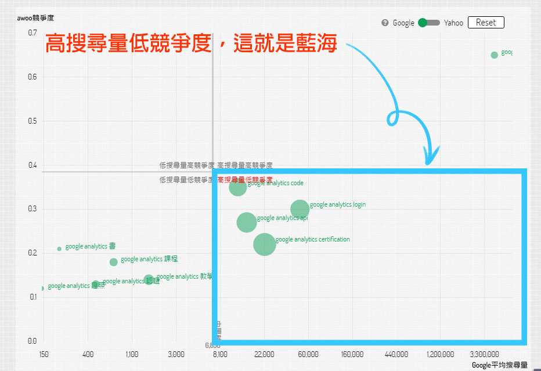Click the 0.5 y-axis tick label
Viewport: 541px width, 371px height.
point(33,121)
